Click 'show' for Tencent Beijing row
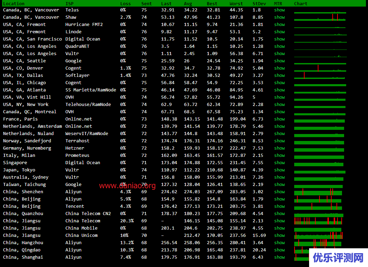The width and height of the screenshot is (368, 267). point(279,206)
